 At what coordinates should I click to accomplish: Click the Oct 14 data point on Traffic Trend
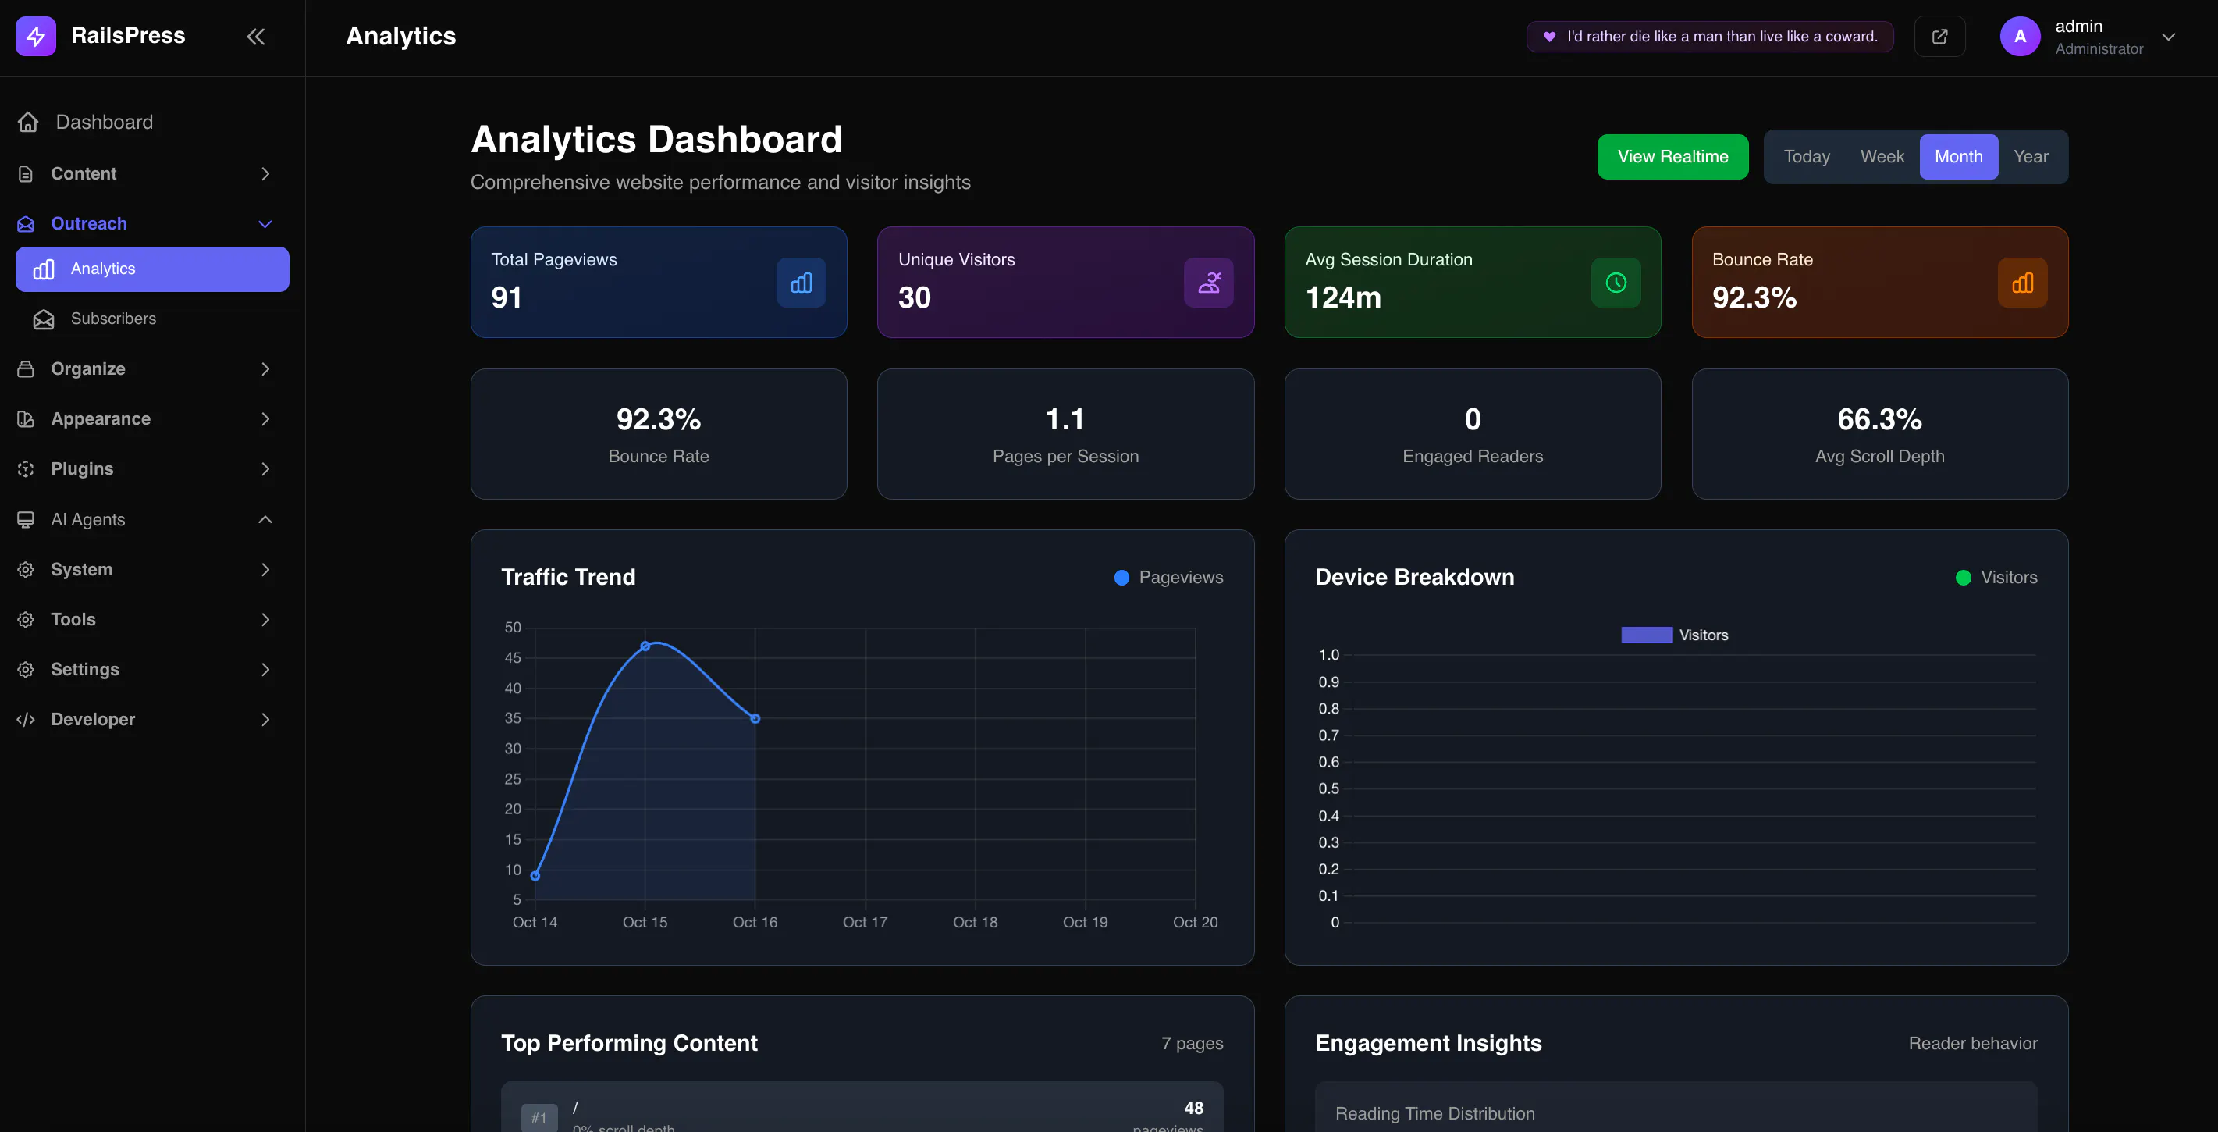535,876
